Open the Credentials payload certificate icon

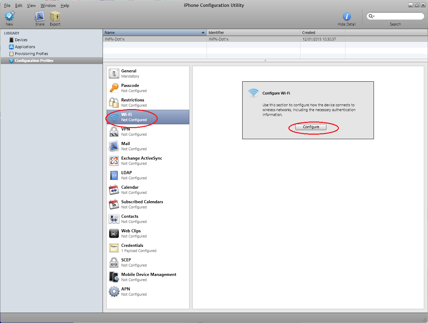(114, 248)
